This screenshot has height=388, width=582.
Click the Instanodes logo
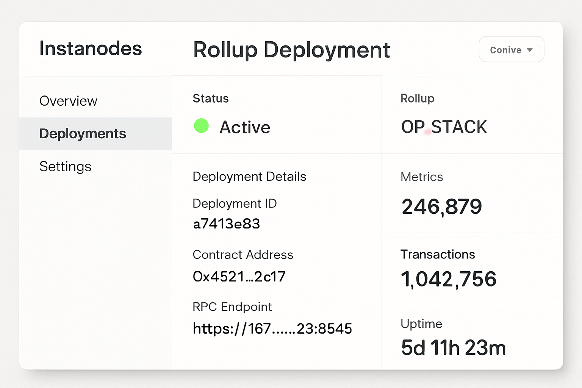91,49
